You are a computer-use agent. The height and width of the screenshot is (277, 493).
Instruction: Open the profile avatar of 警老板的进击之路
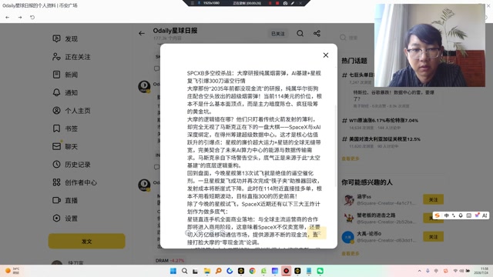(348, 219)
